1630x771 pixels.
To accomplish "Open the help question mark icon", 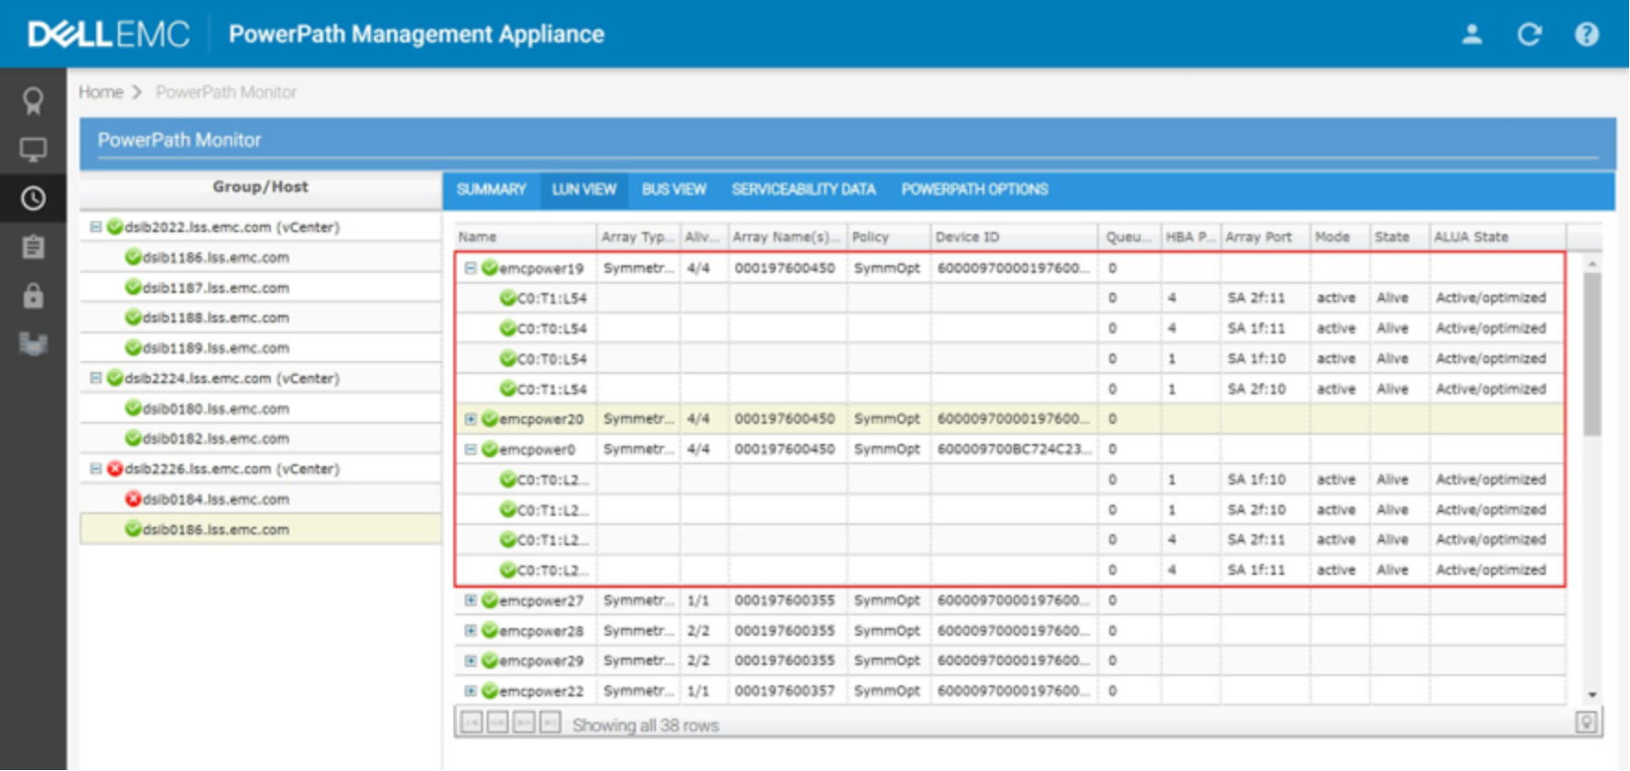I will point(1587,34).
